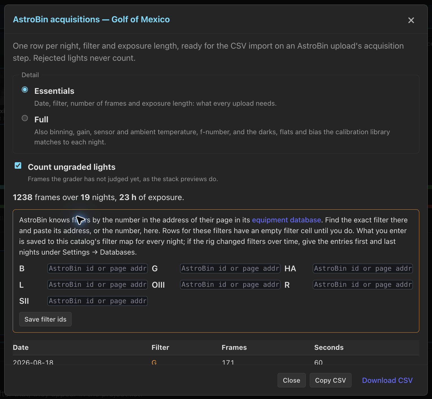Click the Date column header
432x399 pixels.
tap(21, 348)
